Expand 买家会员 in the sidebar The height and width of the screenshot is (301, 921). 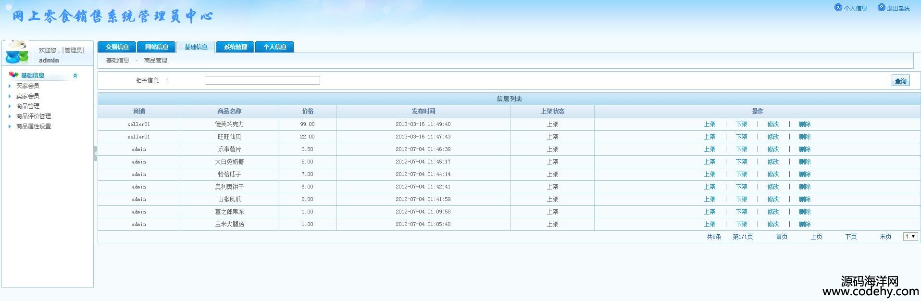click(28, 86)
